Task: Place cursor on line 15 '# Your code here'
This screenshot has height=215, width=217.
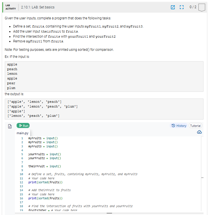Action: 41,194
